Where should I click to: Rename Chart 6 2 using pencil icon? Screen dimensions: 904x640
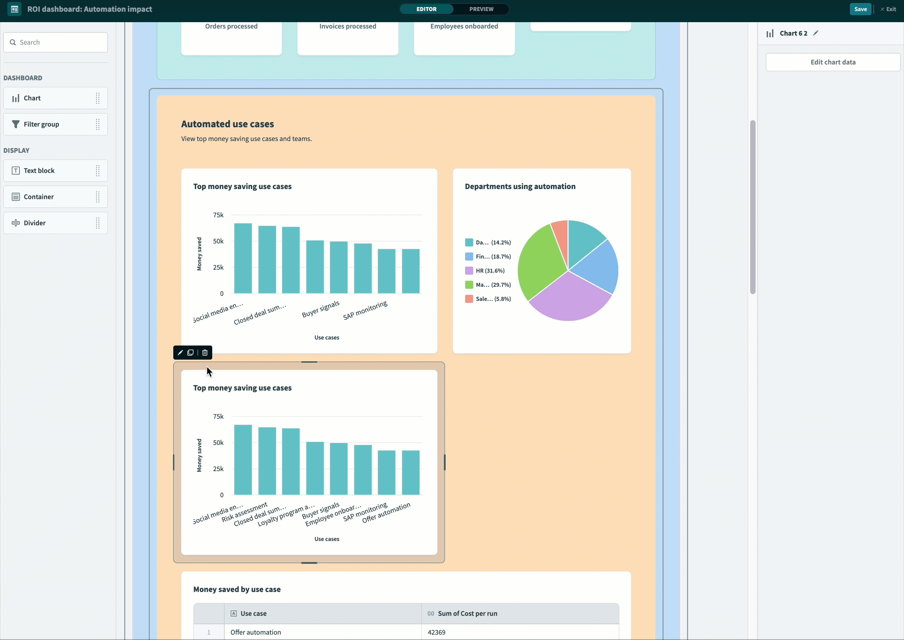(x=816, y=33)
